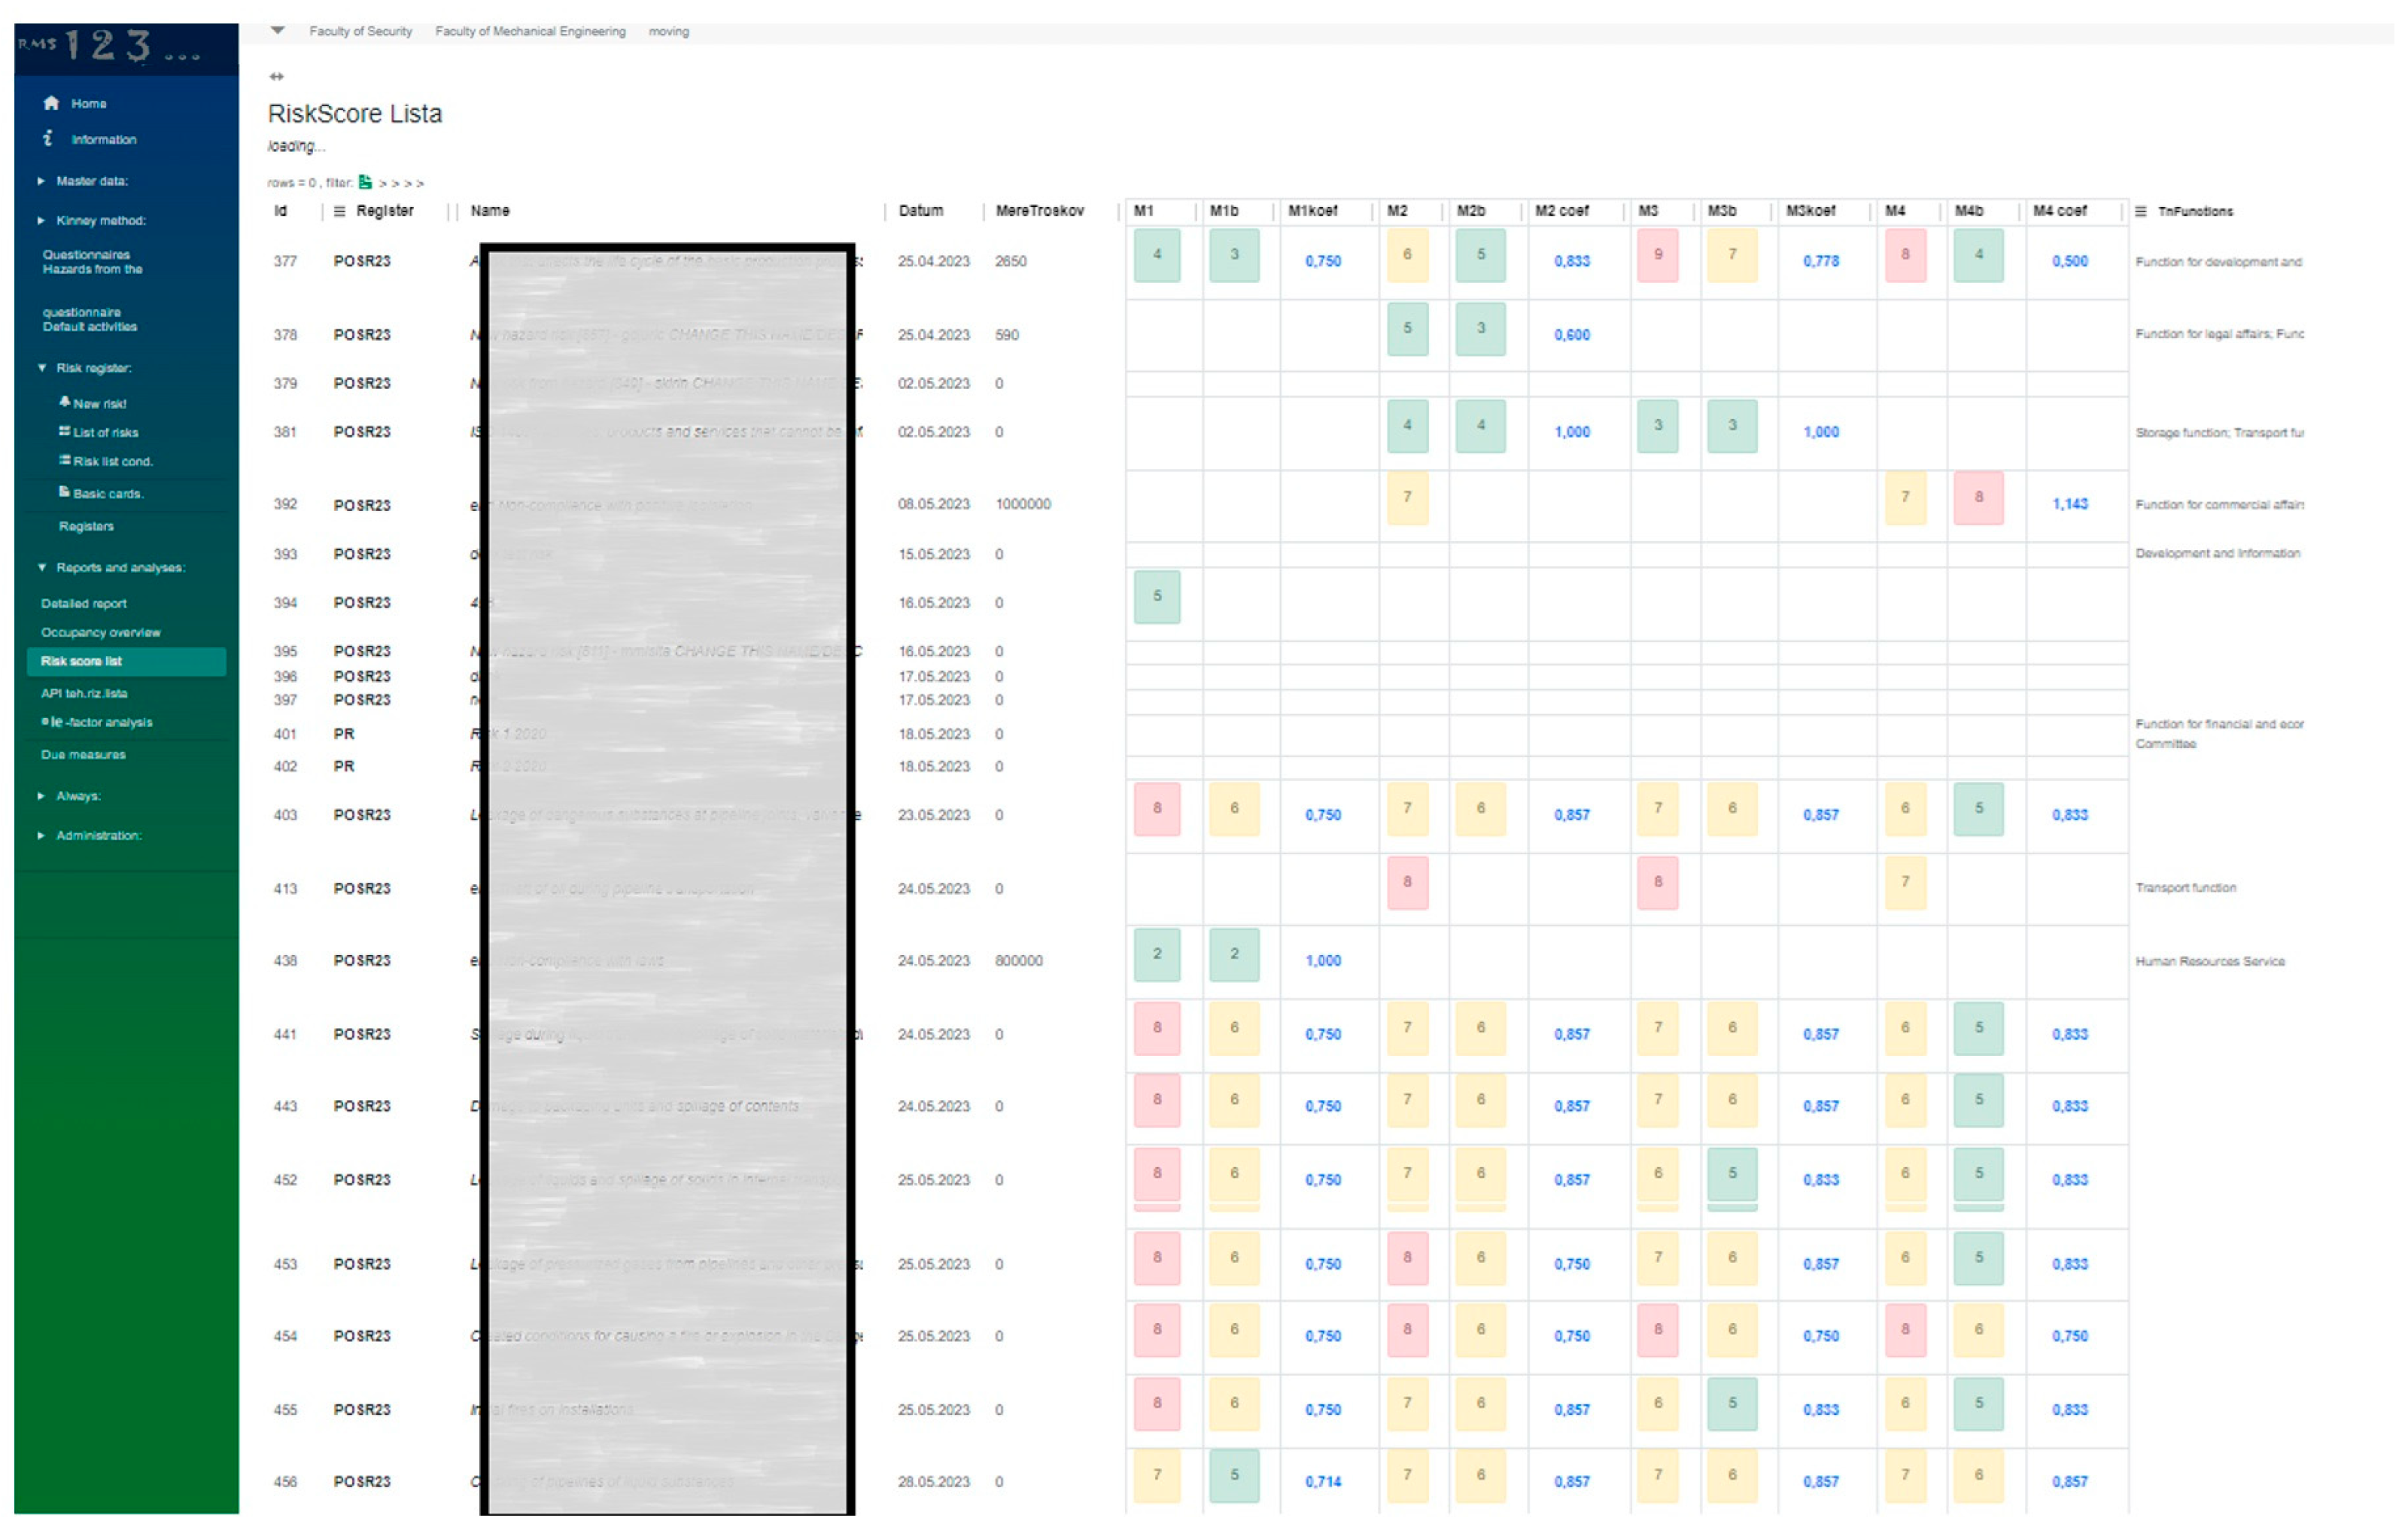Select the Faculty of Security tab

360,32
